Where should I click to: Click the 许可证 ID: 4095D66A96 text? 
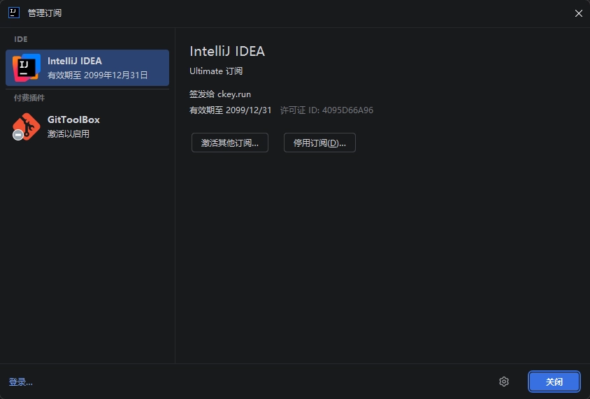326,110
